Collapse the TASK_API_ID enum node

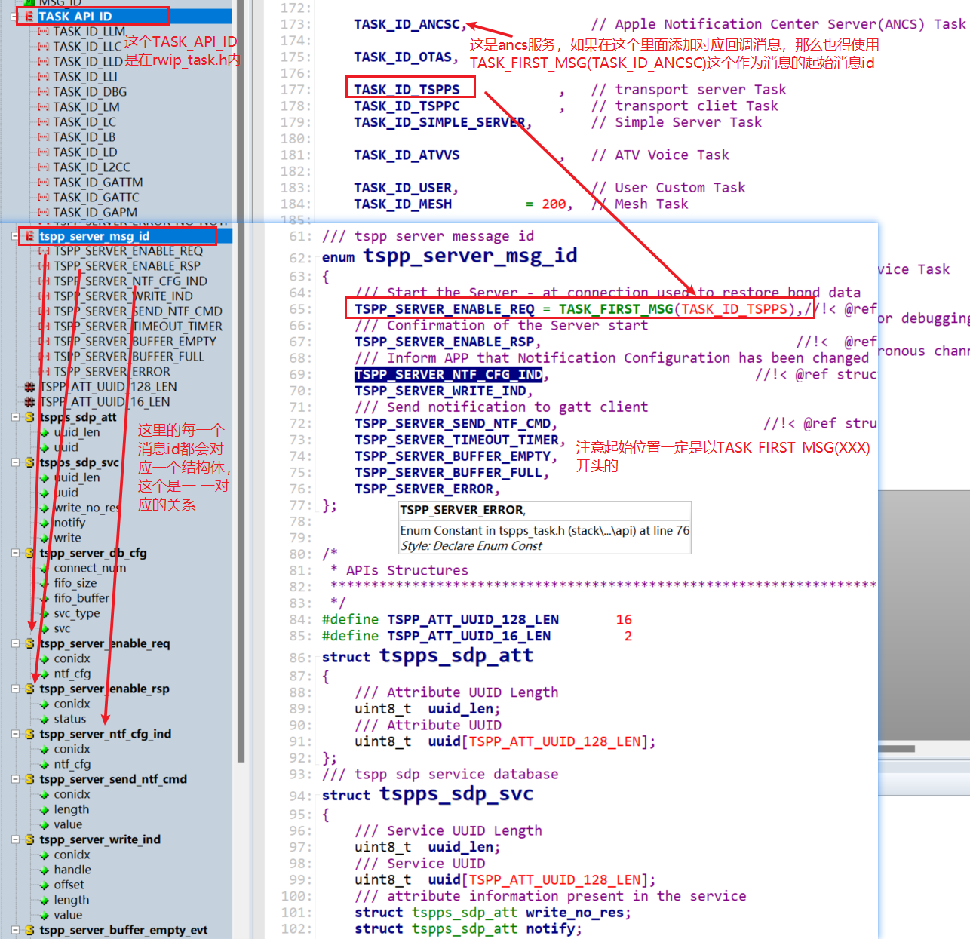coord(16,17)
